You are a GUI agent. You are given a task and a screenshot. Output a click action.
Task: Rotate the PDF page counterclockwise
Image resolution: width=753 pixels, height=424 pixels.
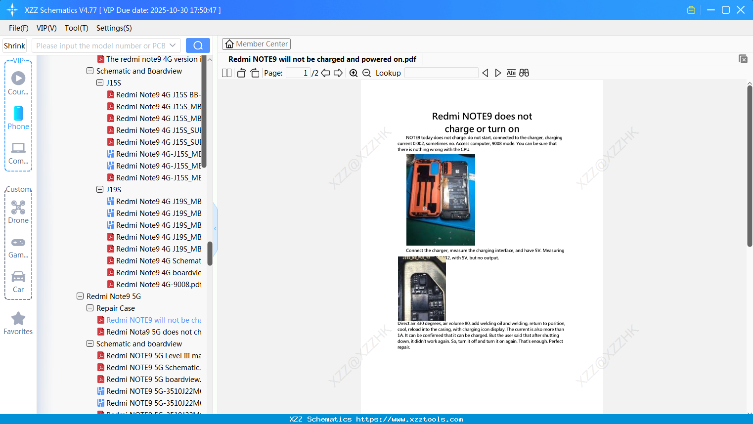[241, 73]
